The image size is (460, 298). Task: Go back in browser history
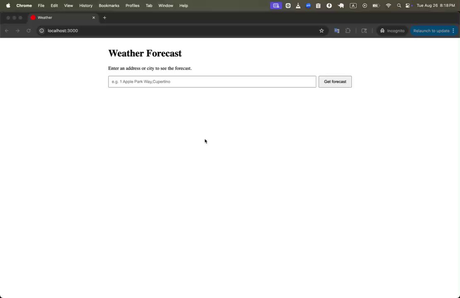point(7,31)
